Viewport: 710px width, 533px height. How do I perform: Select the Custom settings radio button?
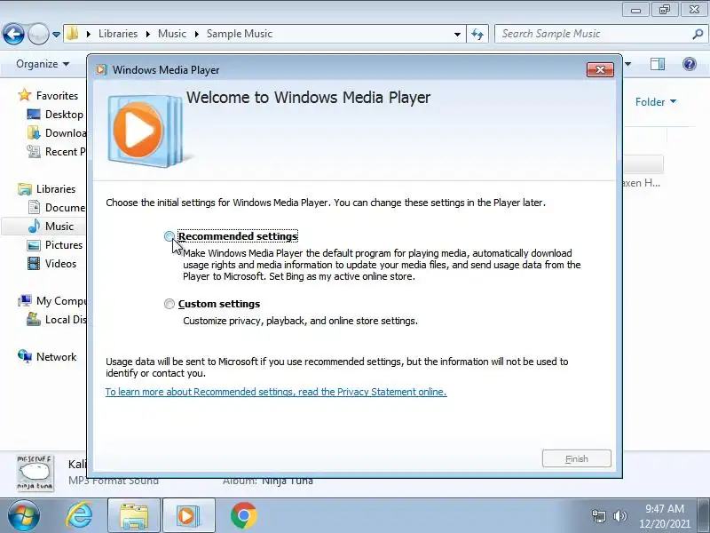click(169, 304)
